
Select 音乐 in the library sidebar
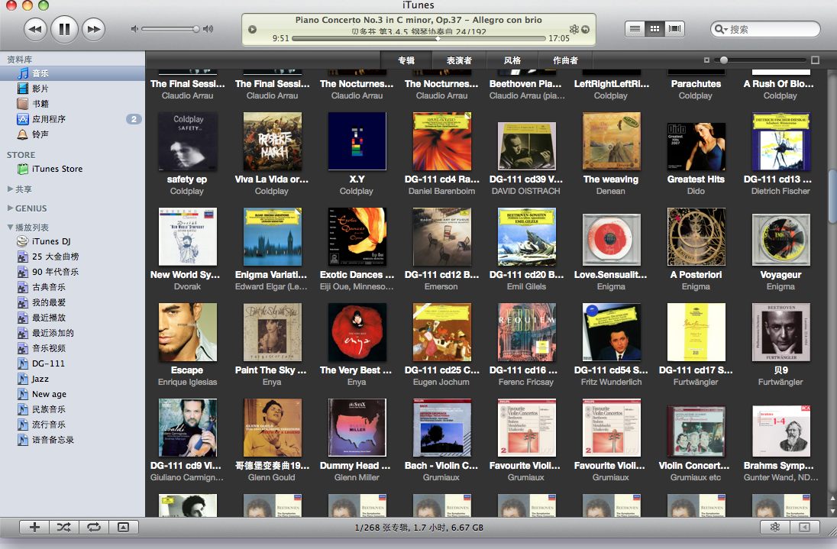coord(72,73)
